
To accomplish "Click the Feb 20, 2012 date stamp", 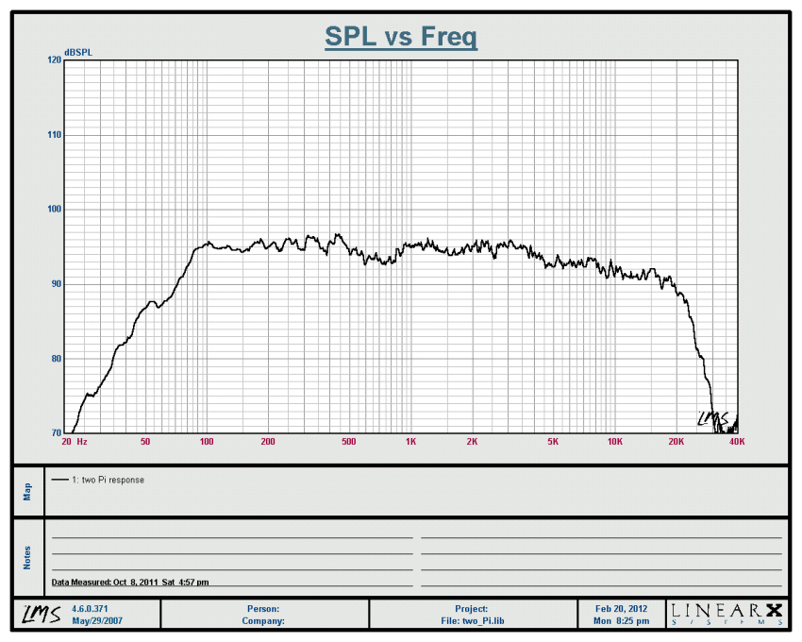I will pyautogui.click(x=621, y=609).
